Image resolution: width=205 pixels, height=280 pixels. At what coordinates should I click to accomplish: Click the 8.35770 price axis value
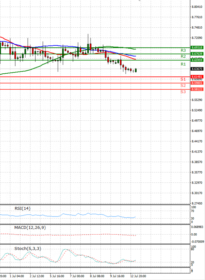197,172
